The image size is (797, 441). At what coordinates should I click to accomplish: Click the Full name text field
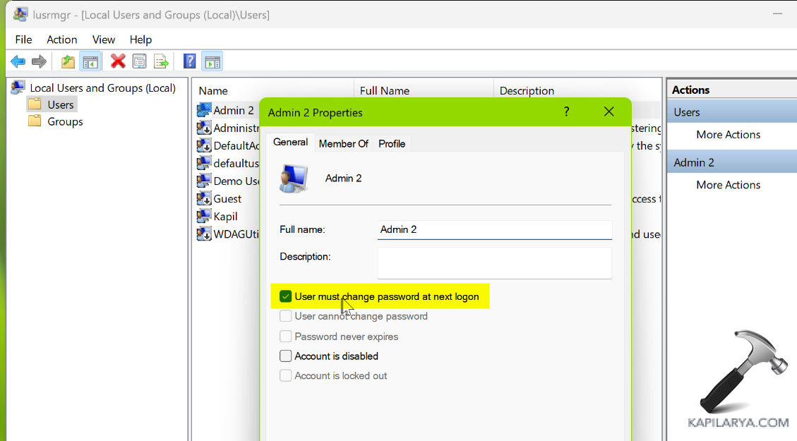[494, 230]
